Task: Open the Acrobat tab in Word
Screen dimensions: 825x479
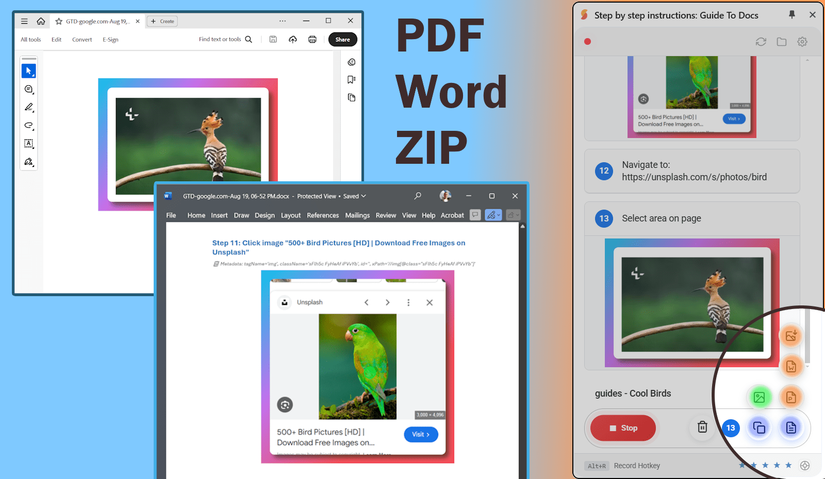Action: (x=452, y=215)
